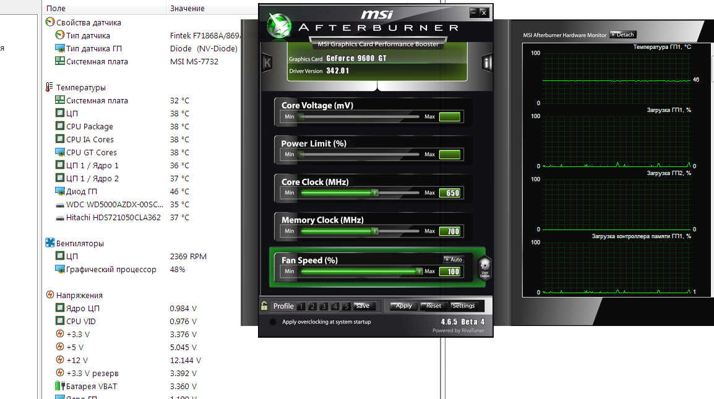The height and width of the screenshot is (399, 714).
Task: Select profile slot 4
Action: point(335,306)
